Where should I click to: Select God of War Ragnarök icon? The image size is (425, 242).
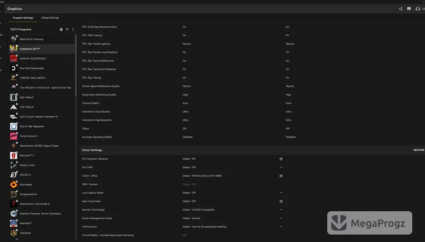point(14,126)
